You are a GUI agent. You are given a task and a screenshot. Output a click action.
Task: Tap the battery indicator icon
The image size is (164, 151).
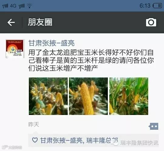158,6
